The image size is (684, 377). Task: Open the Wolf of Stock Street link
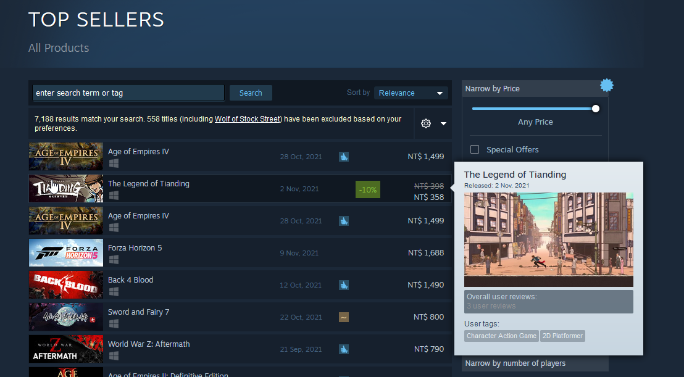(248, 119)
